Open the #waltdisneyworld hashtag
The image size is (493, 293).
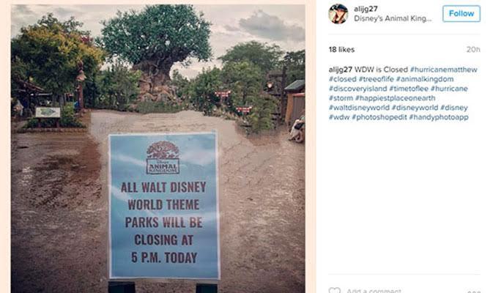pyautogui.click(x=359, y=108)
